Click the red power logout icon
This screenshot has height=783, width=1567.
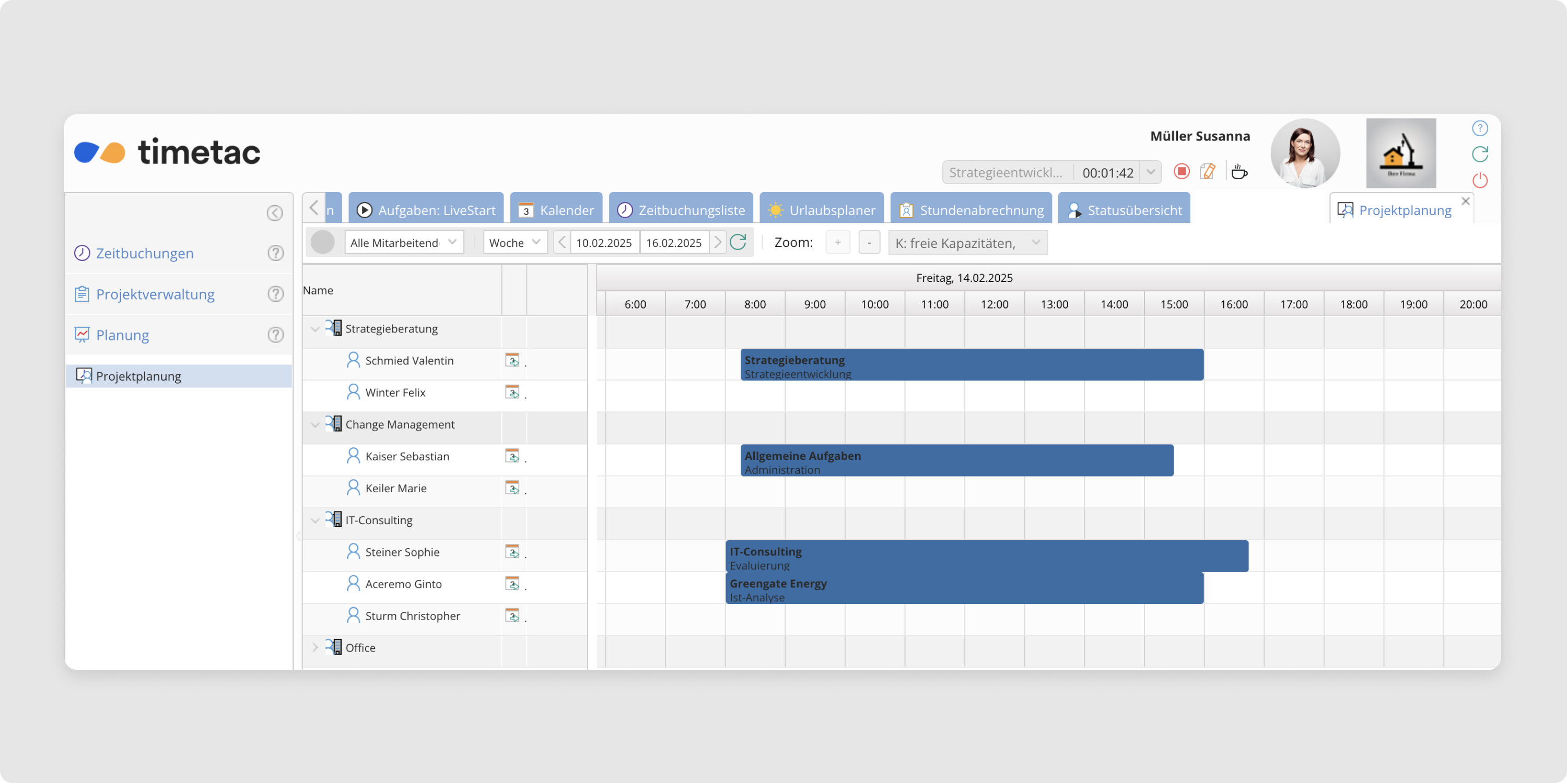click(x=1479, y=181)
